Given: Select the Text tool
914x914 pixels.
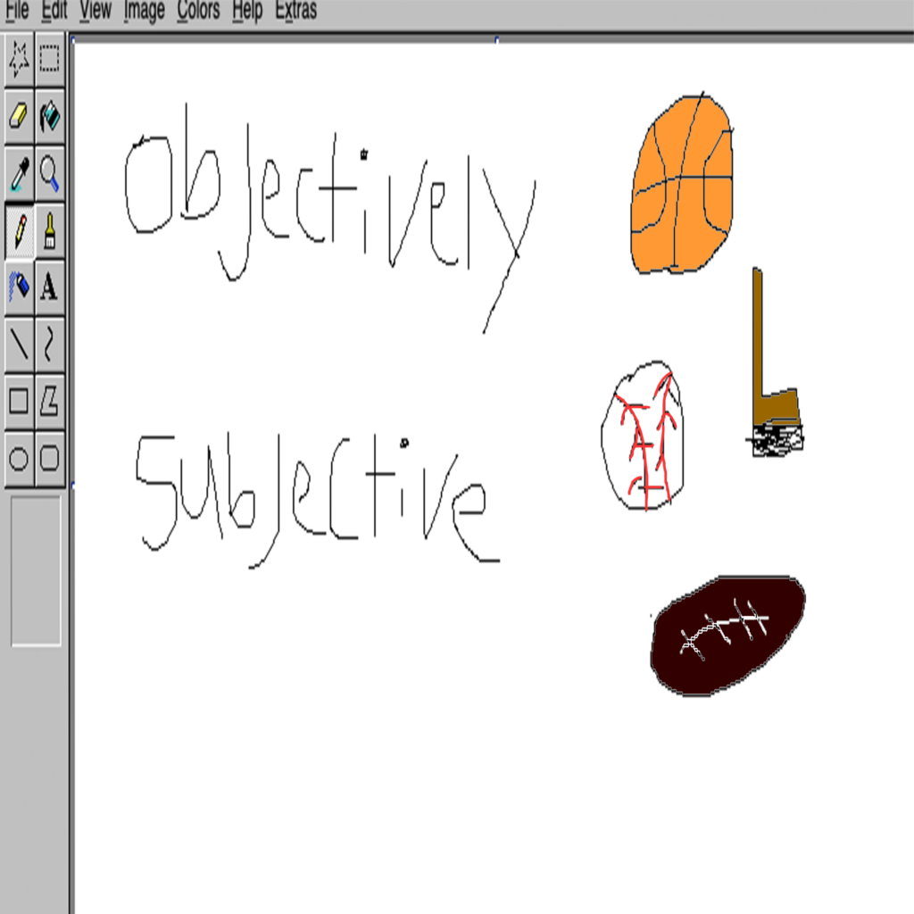Looking at the screenshot, I should pos(50,288).
